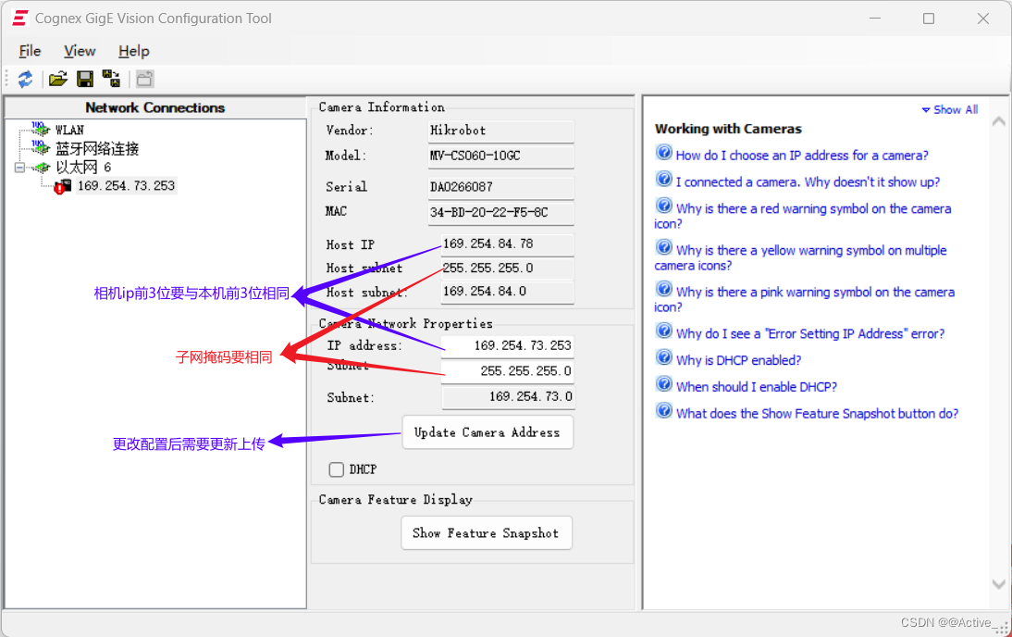Click the camera Subnet field 169.254.73.0
Screen dimensions: 1012x637
[508, 396]
